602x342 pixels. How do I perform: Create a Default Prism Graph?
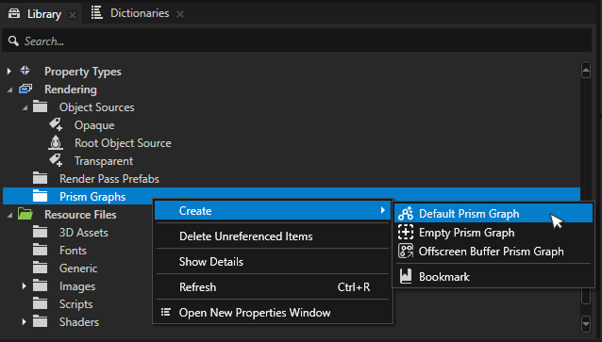(493, 213)
